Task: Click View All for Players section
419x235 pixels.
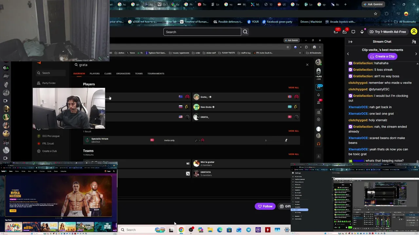Action: (293, 87)
